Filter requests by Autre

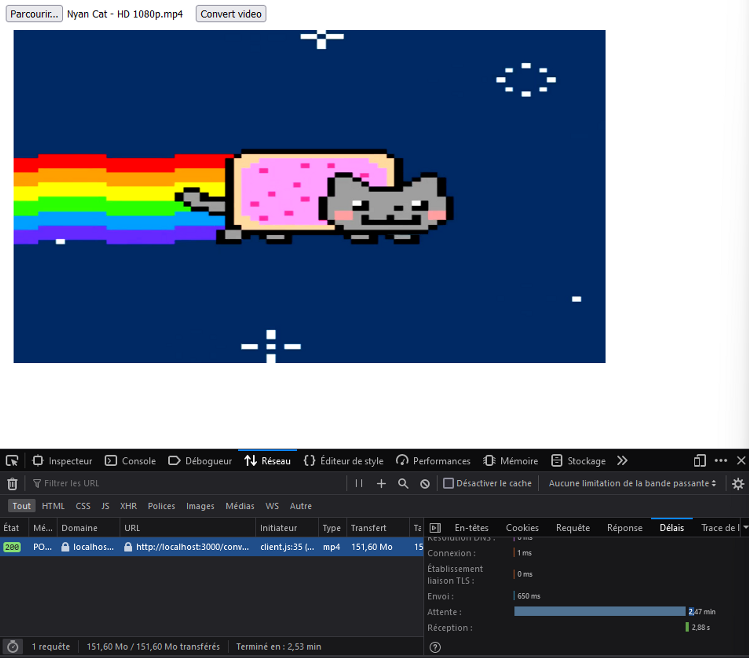[x=301, y=506]
